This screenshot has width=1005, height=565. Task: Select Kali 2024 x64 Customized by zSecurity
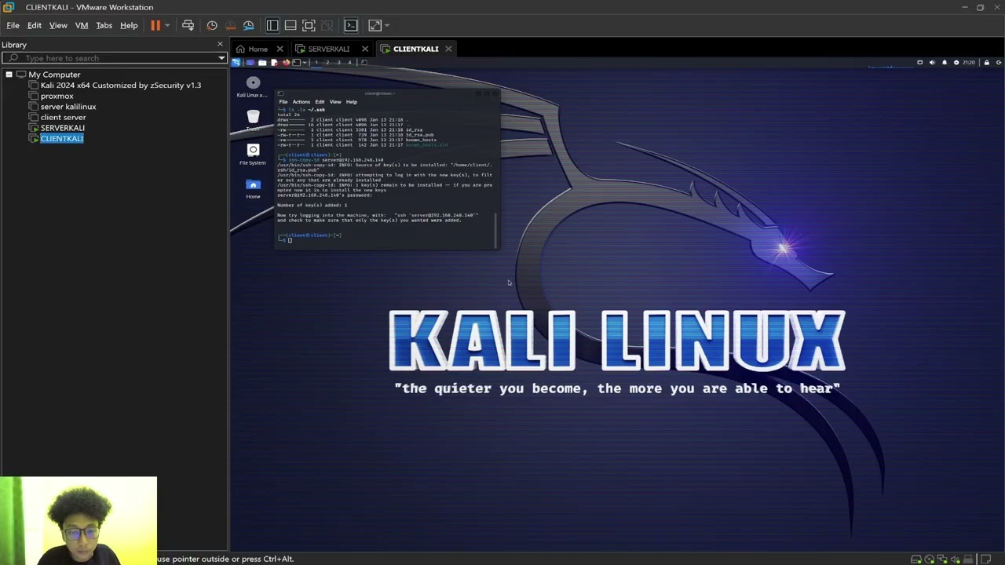click(120, 85)
